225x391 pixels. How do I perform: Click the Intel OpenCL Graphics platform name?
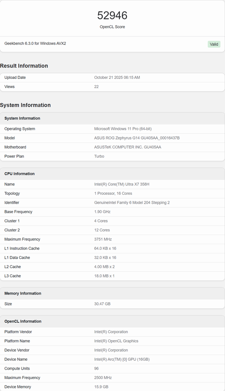click(x=116, y=341)
